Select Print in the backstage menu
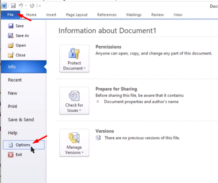Viewport: 218px width, 183px height. pos(13,106)
